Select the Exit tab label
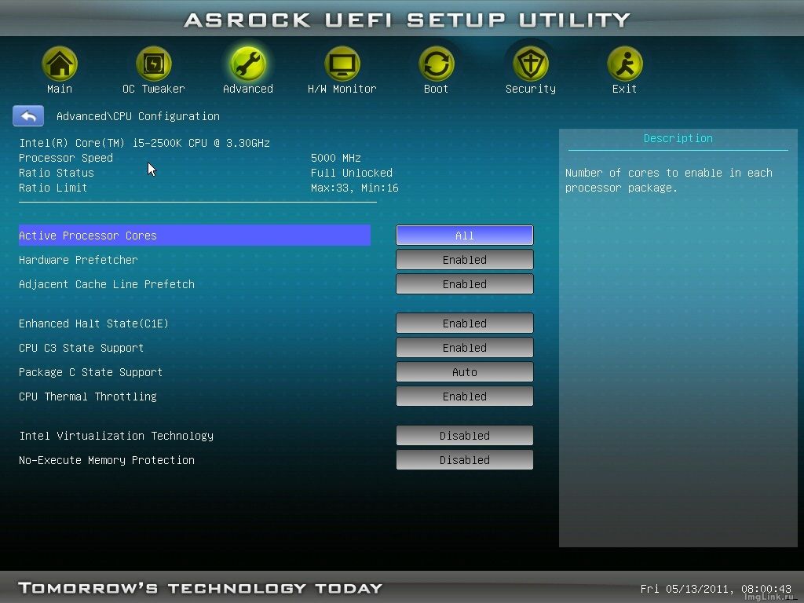 click(x=624, y=89)
